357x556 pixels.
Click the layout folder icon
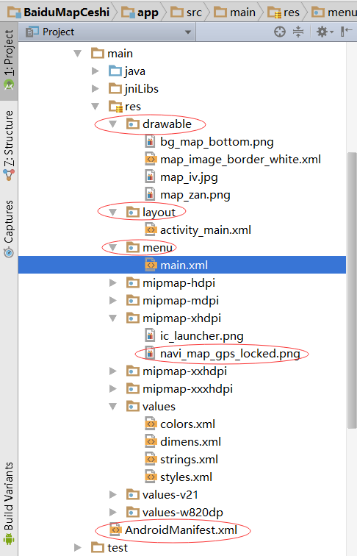[x=132, y=212]
